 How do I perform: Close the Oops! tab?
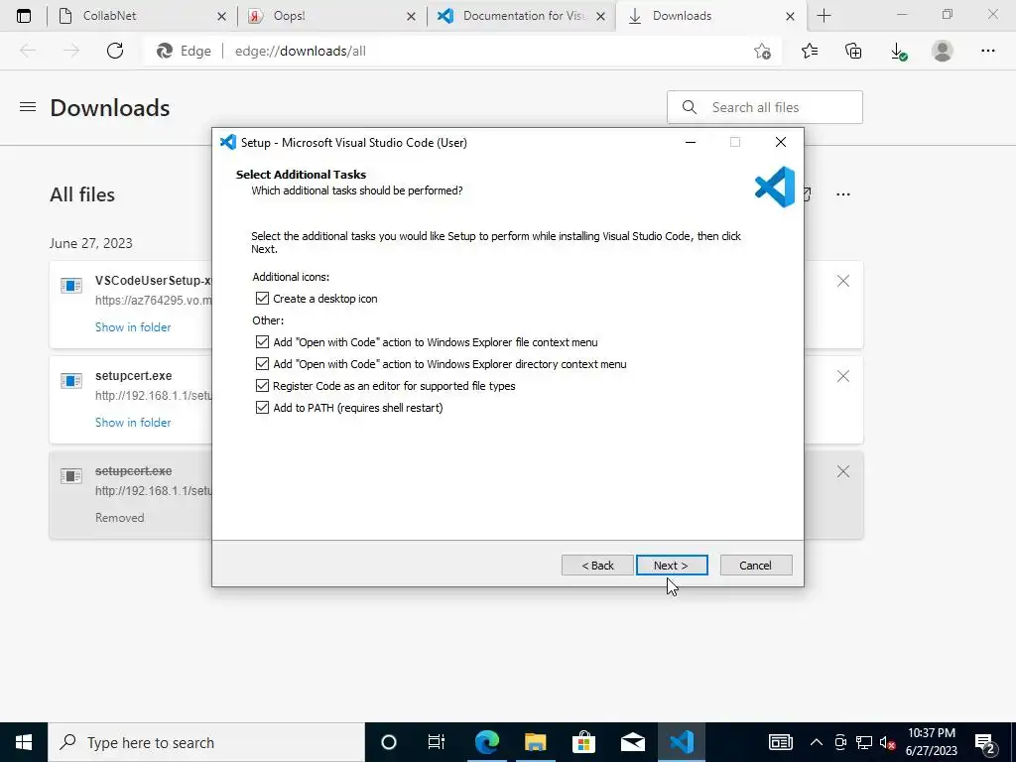[x=411, y=16]
